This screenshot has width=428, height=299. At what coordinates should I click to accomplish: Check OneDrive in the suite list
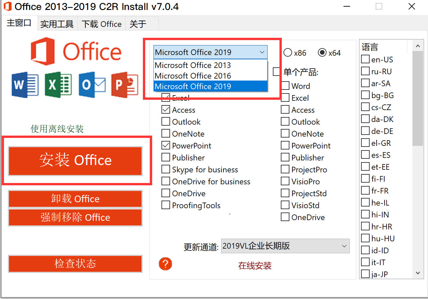coord(166,193)
